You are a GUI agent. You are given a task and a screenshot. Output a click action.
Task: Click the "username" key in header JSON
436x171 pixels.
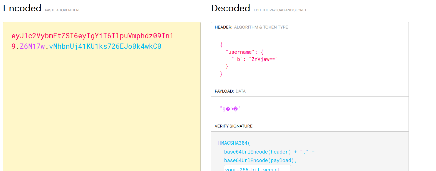click(240, 52)
